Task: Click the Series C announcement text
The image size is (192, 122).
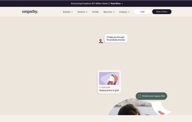Action: click(x=90, y=4)
